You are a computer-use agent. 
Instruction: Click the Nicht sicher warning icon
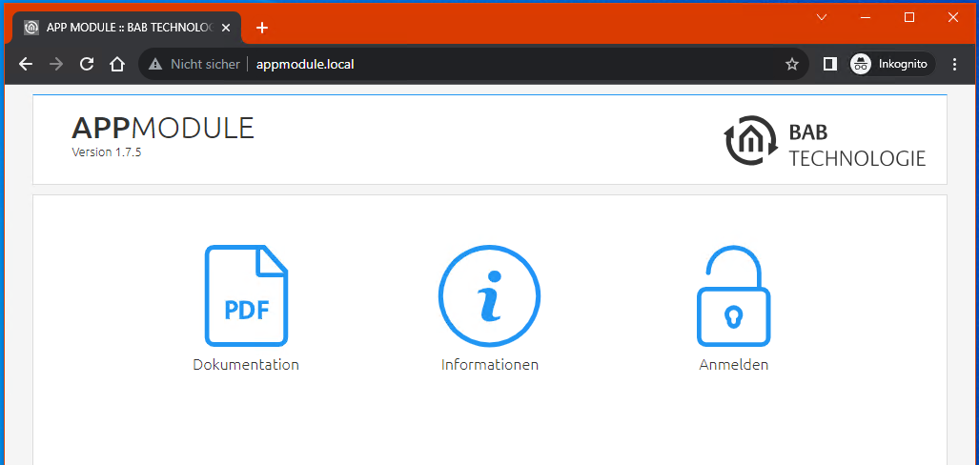click(x=154, y=64)
